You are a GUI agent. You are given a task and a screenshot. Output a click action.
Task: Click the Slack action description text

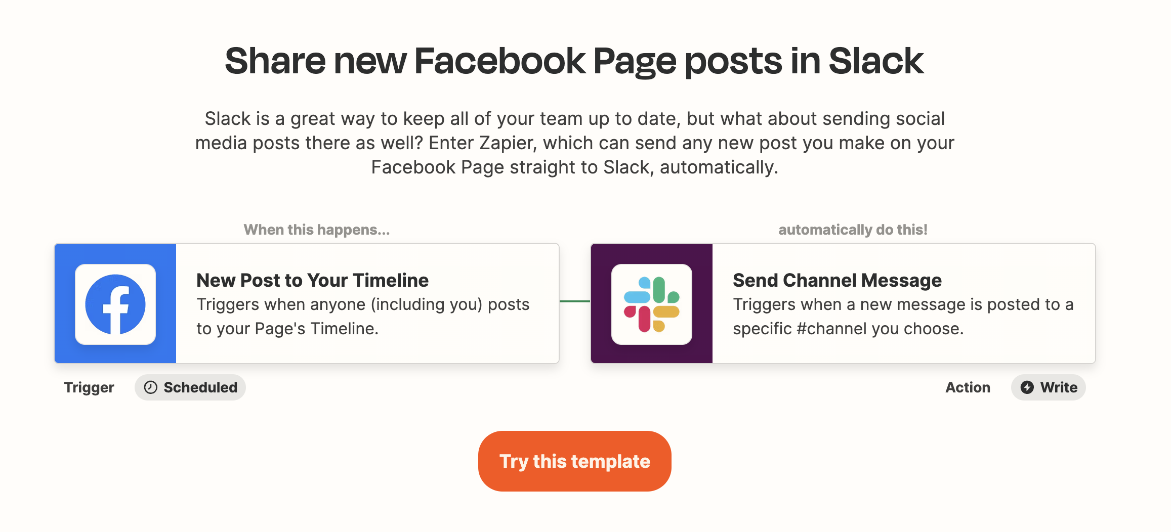pyautogui.click(x=903, y=317)
